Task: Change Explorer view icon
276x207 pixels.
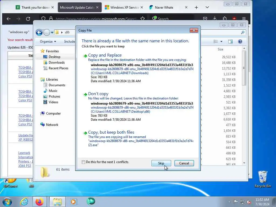Action: click(216, 42)
